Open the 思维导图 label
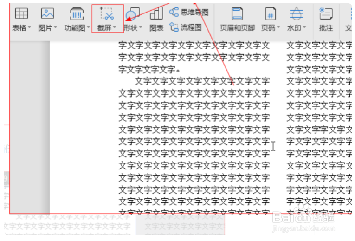355x241 pixels. (194, 13)
